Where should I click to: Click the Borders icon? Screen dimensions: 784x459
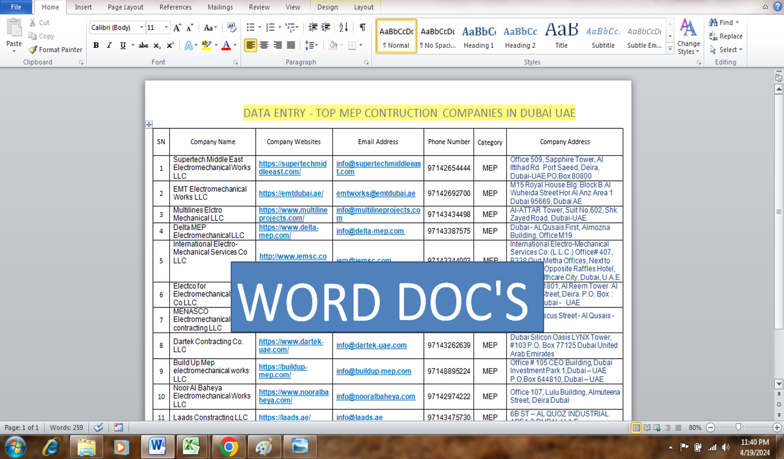click(352, 45)
